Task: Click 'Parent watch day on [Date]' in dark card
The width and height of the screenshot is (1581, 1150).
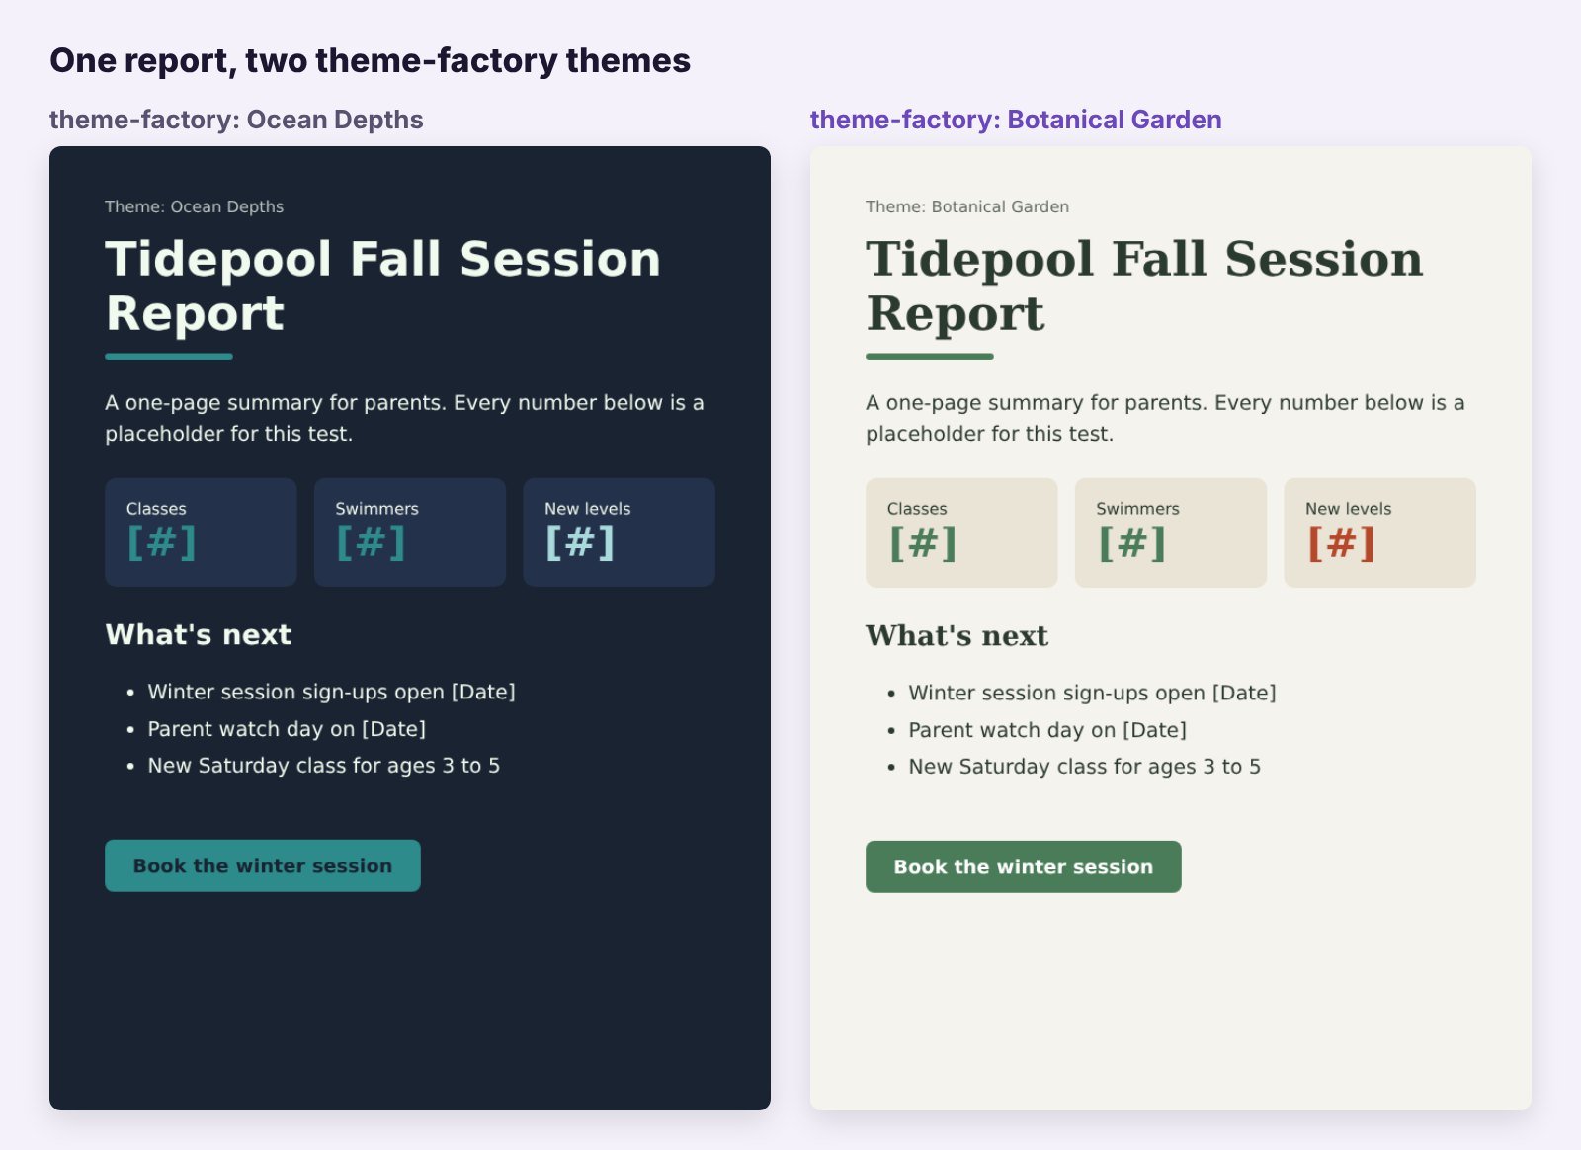Action: tap(287, 729)
